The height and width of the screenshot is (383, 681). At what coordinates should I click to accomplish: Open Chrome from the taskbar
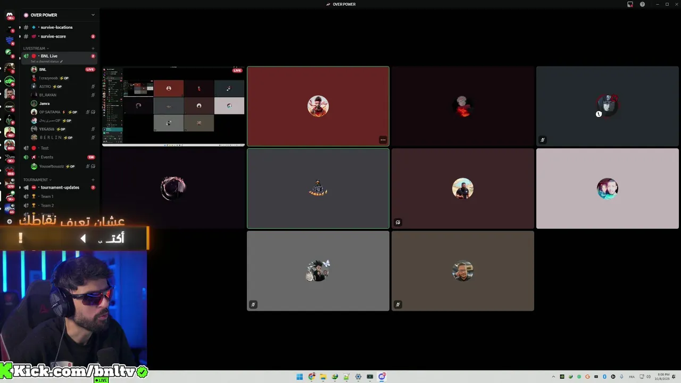pos(311,377)
